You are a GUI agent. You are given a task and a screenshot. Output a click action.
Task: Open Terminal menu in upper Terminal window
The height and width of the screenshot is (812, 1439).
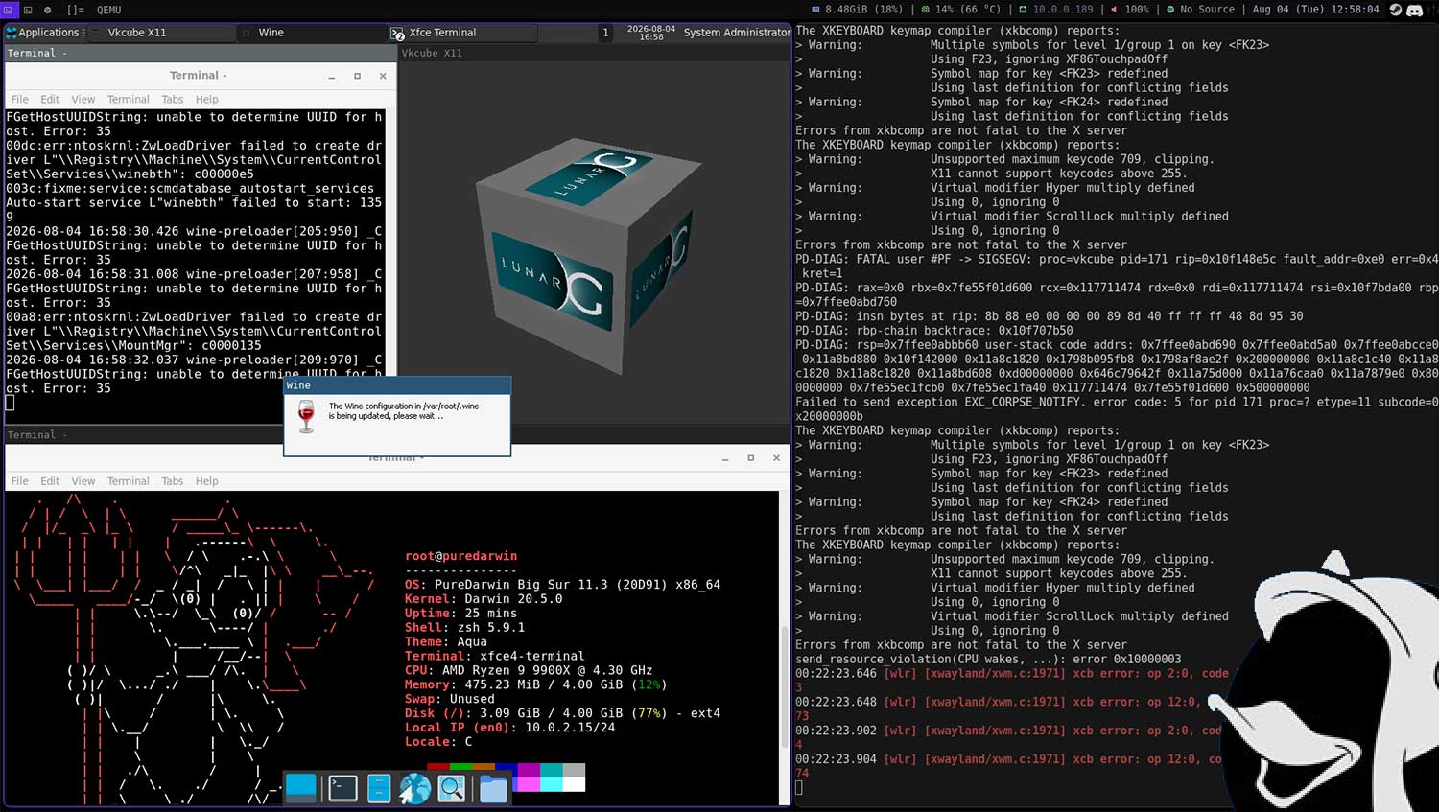click(129, 100)
